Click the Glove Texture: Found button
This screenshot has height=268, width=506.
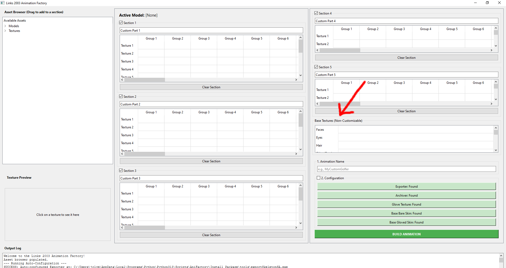[x=406, y=204]
